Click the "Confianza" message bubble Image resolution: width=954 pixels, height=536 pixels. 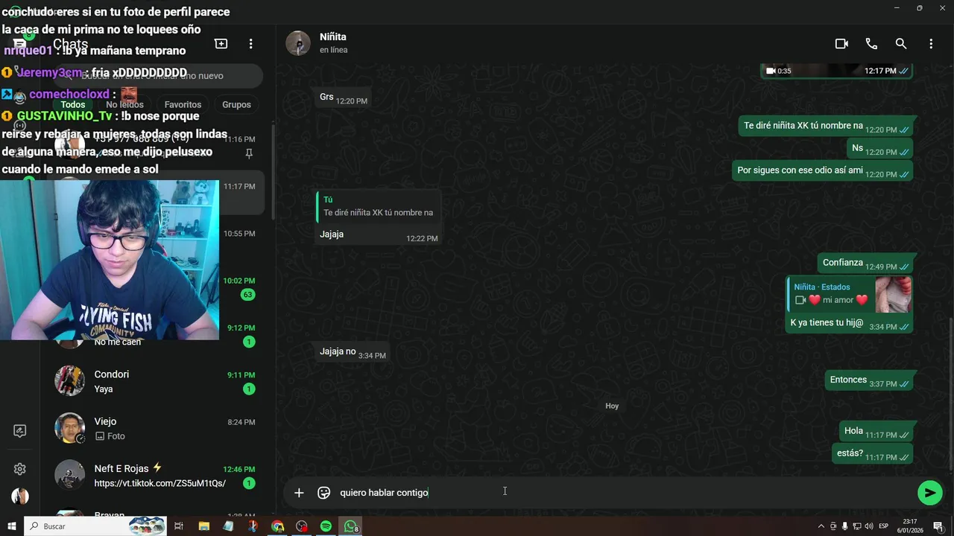pyautogui.click(x=865, y=263)
